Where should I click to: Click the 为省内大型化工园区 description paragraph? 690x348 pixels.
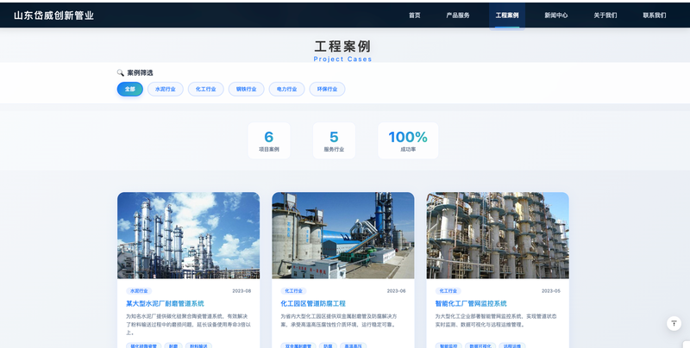tap(339, 320)
